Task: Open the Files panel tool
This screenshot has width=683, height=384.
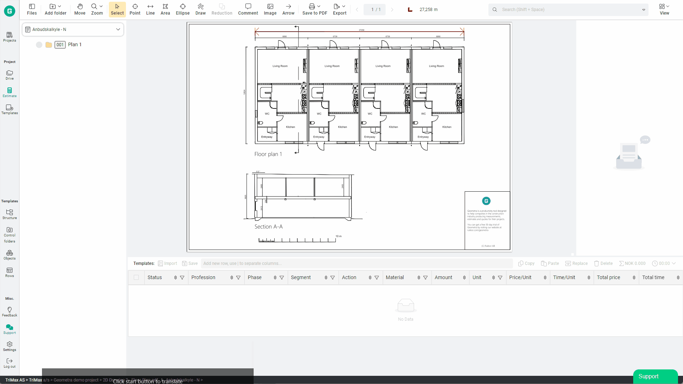Action: tap(32, 10)
